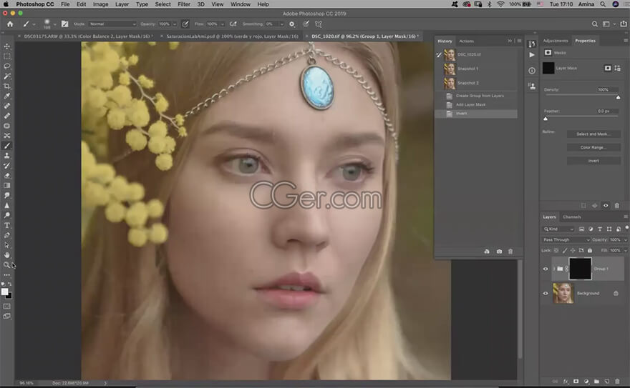The image size is (630, 388).
Task: Open the Image menu
Action: (x=100, y=4)
